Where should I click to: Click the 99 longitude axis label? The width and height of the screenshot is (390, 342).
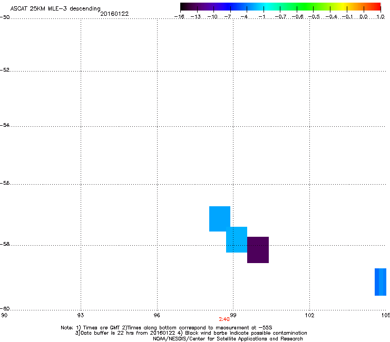[233, 315]
